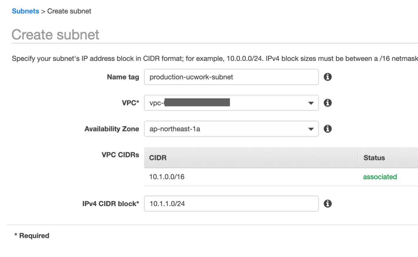Select the 10.1.0.0/16 CIDR row cell
Screen dimensions: 418x257
coord(167,177)
